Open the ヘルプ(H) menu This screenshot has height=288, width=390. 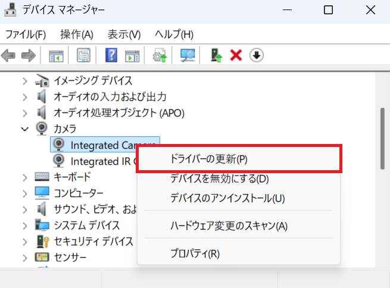(174, 35)
